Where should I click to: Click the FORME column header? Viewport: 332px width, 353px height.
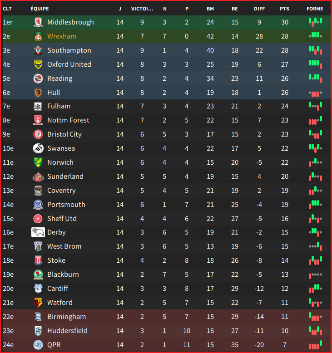[315, 9]
